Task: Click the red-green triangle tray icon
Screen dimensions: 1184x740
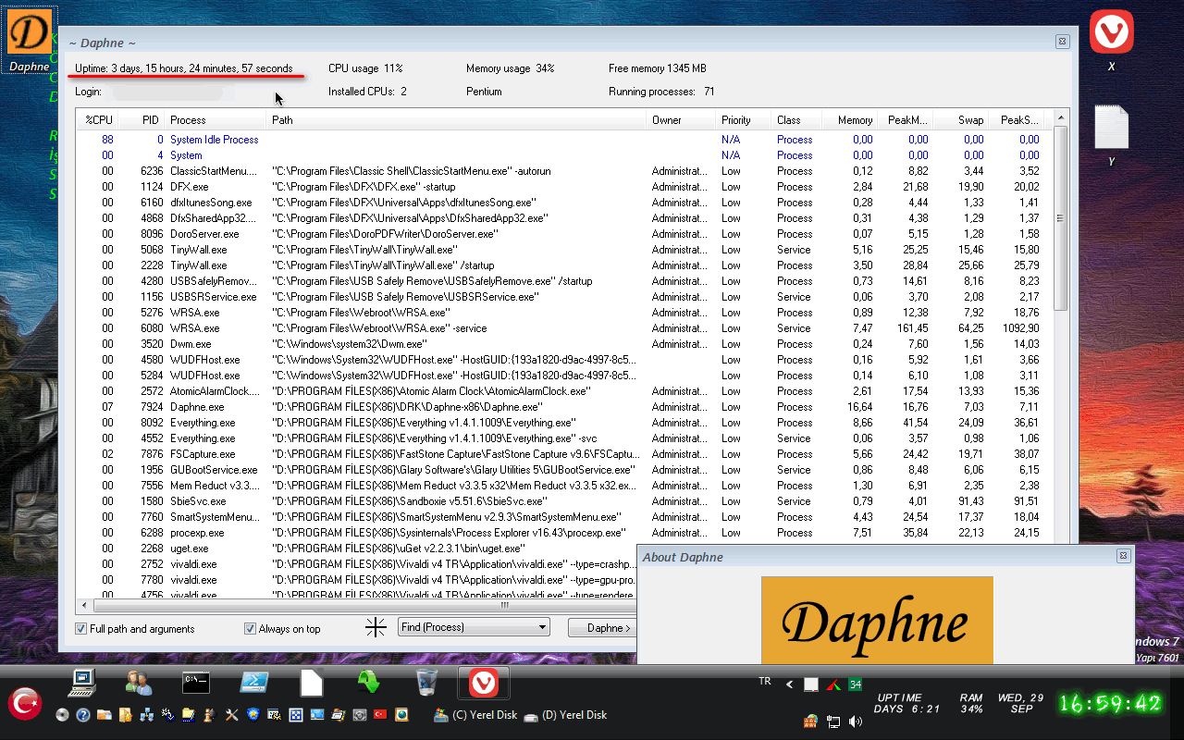Action: click(x=833, y=684)
